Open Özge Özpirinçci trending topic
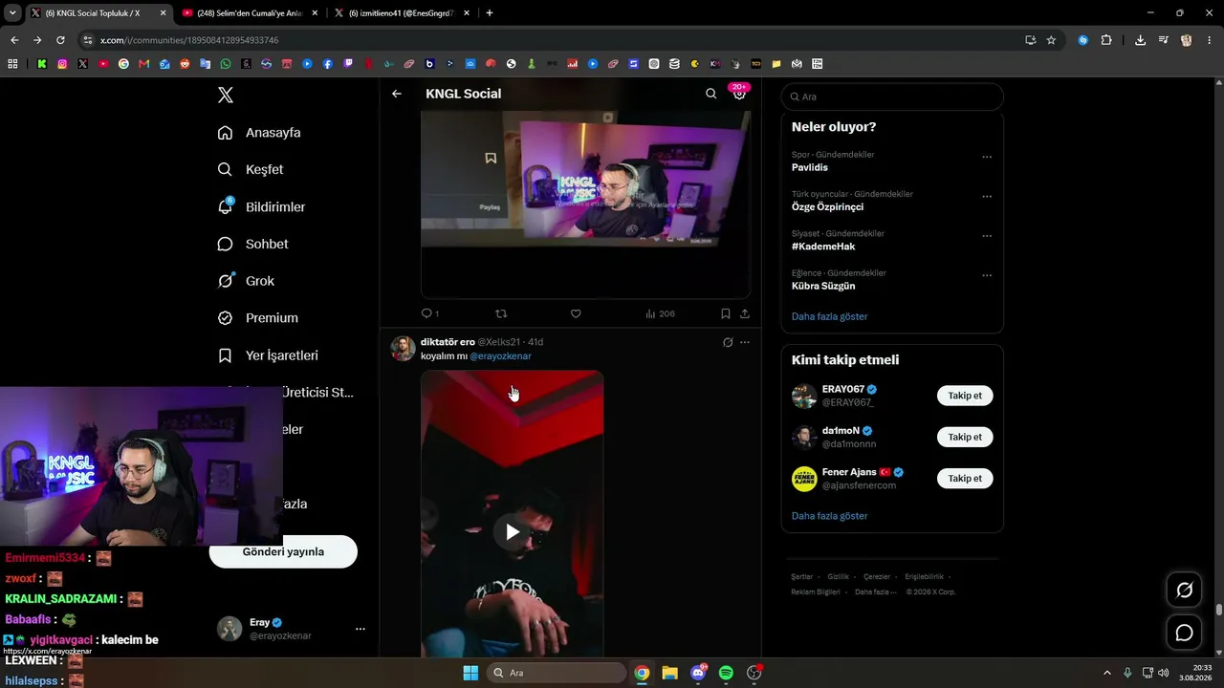 pyautogui.click(x=827, y=206)
